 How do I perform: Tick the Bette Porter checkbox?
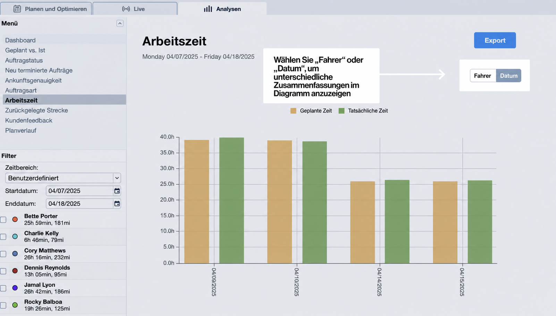coord(3,220)
